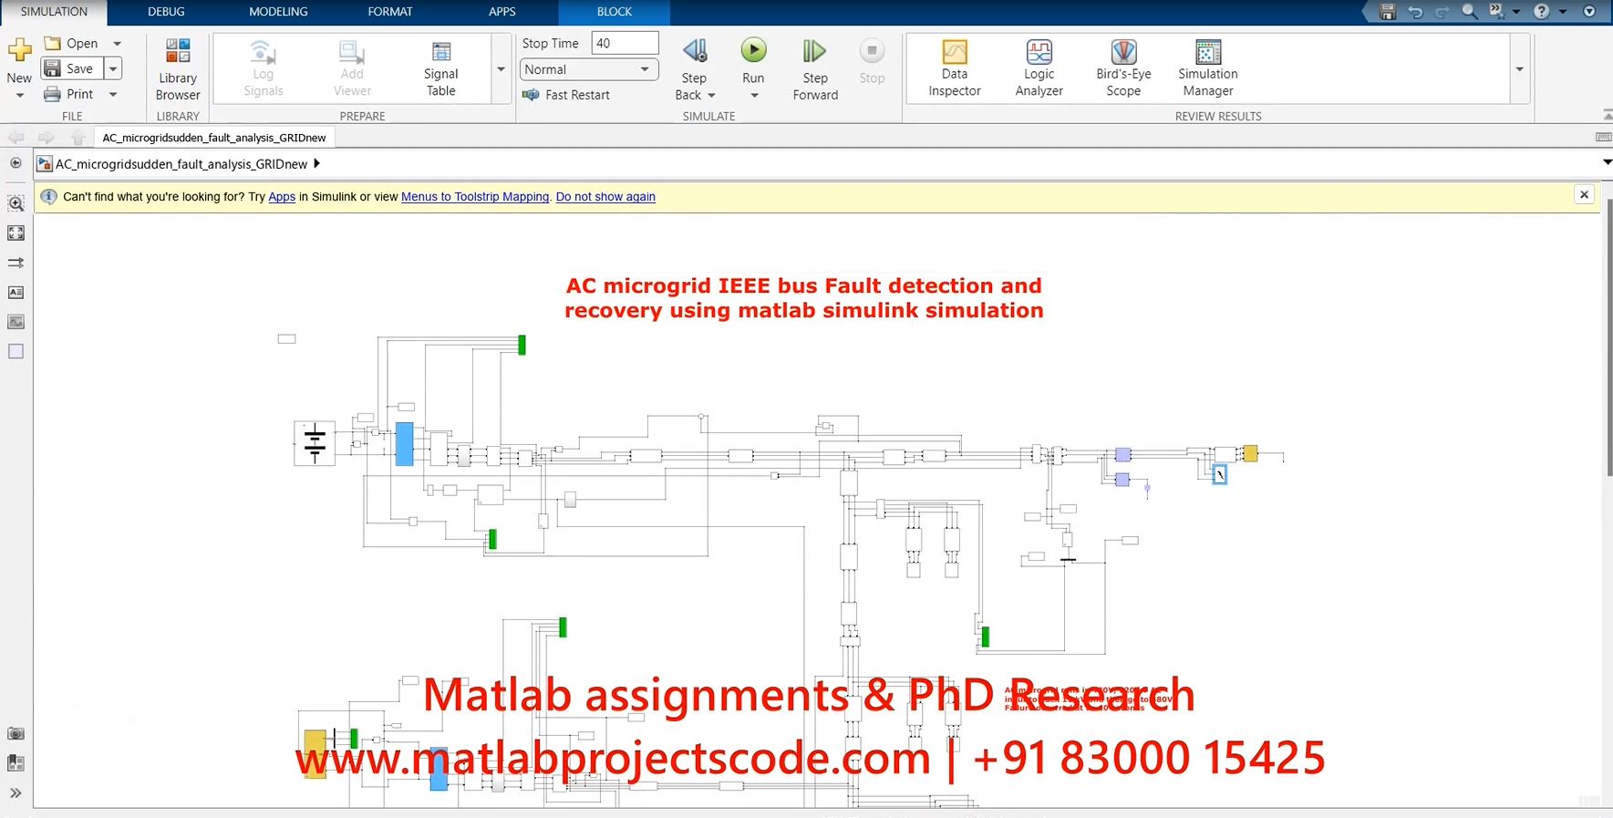Image resolution: width=1613 pixels, height=818 pixels.
Task: Expand the Print options dropdown
Action: point(113,94)
